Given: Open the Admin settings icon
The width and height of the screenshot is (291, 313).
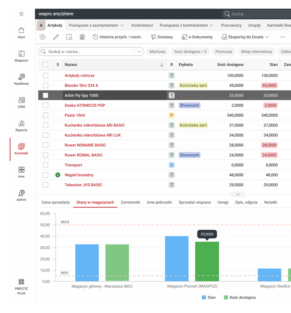Looking at the screenshot, I should [21, 195].
